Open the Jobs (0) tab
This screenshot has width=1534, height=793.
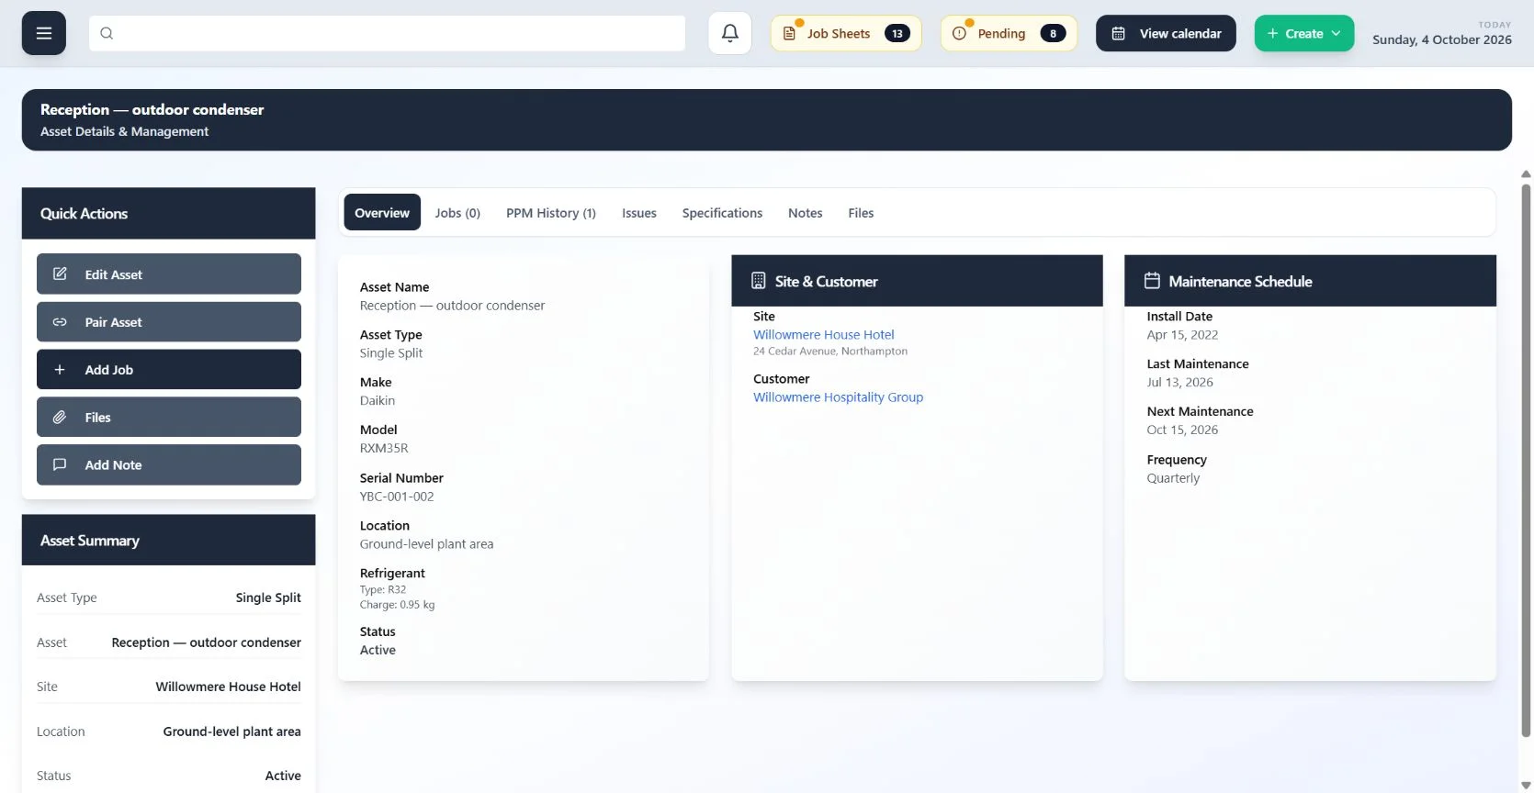[457, 212]
